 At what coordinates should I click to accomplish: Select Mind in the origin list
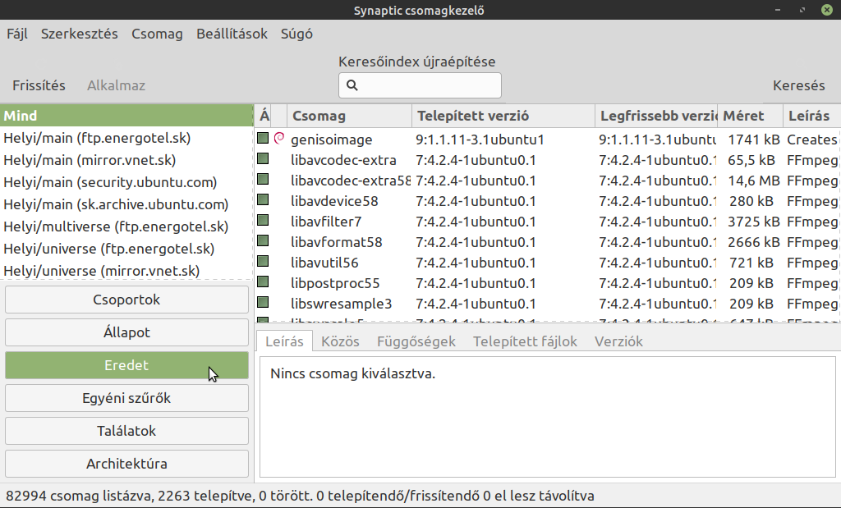pyautogui.click(x=126, y=116)
